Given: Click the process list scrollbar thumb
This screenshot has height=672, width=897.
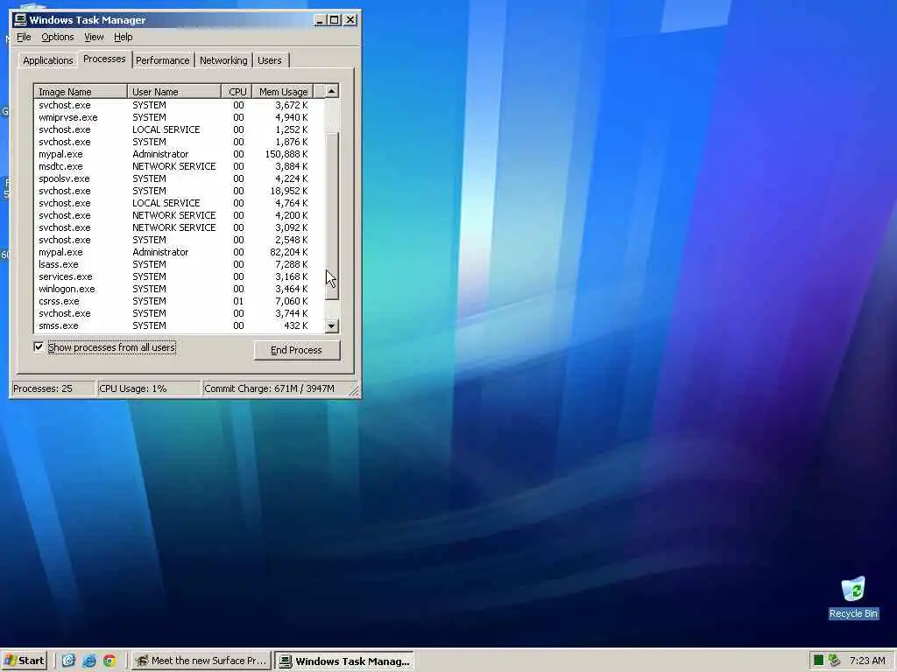Looking at the screenshot, I should point(332,215).
